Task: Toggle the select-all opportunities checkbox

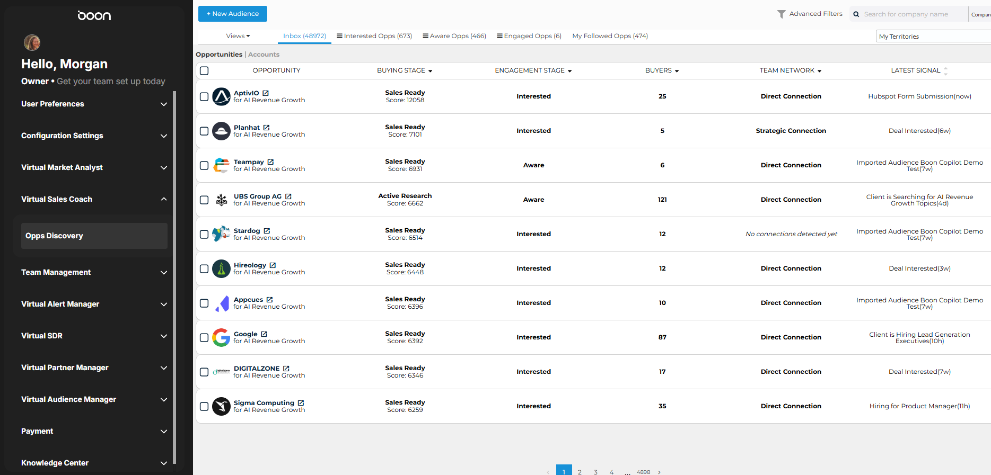Action: click(x=204, y=70)
